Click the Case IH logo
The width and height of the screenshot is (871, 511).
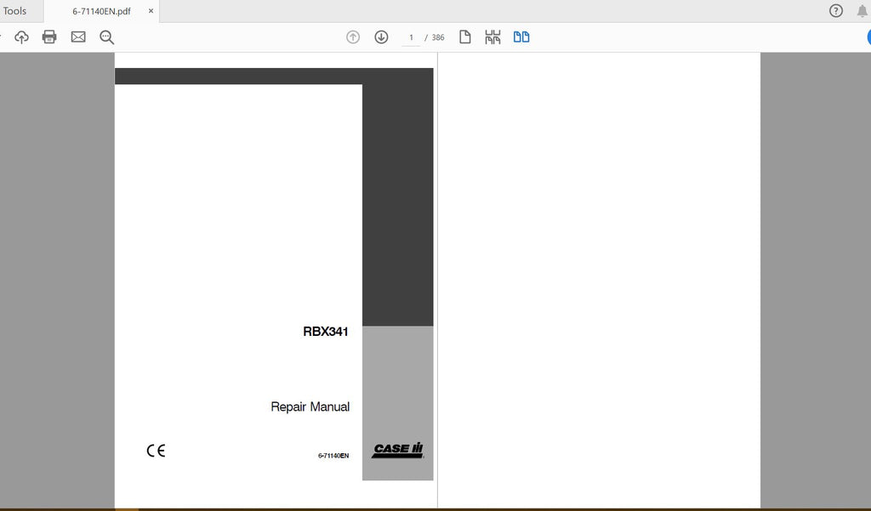tap(398, 450)
